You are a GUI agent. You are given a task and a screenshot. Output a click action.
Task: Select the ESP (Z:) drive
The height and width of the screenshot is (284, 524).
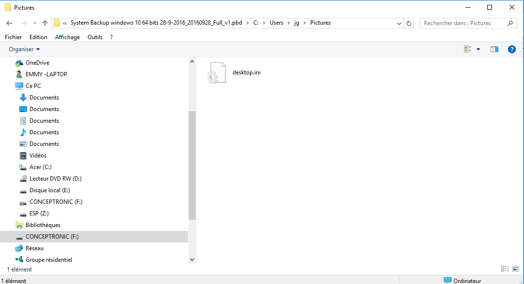coord(39,213)
